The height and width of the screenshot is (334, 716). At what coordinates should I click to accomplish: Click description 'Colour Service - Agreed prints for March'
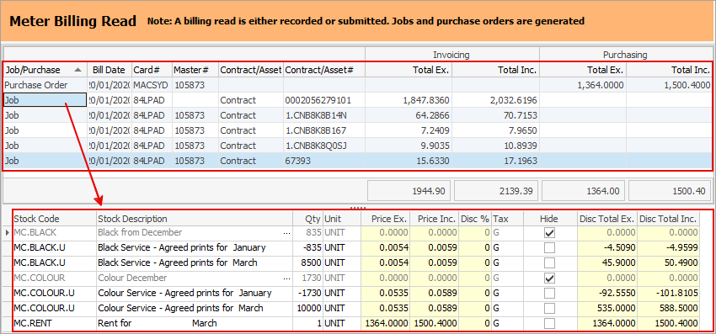[x=180, y=308]
